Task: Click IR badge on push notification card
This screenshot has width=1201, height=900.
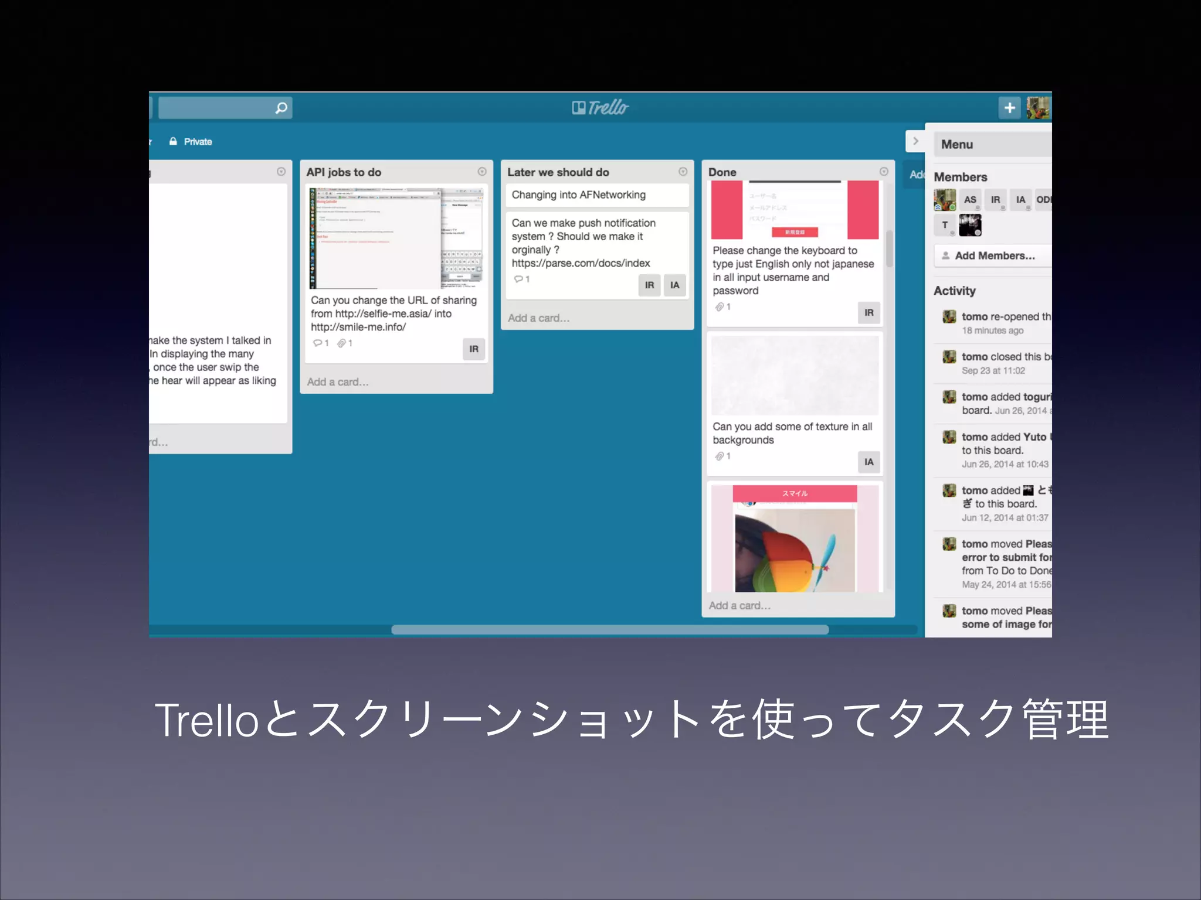Action: pos(649,285)
